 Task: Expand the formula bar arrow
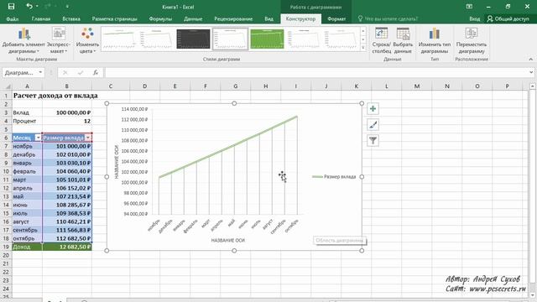(x=531, y=72)
